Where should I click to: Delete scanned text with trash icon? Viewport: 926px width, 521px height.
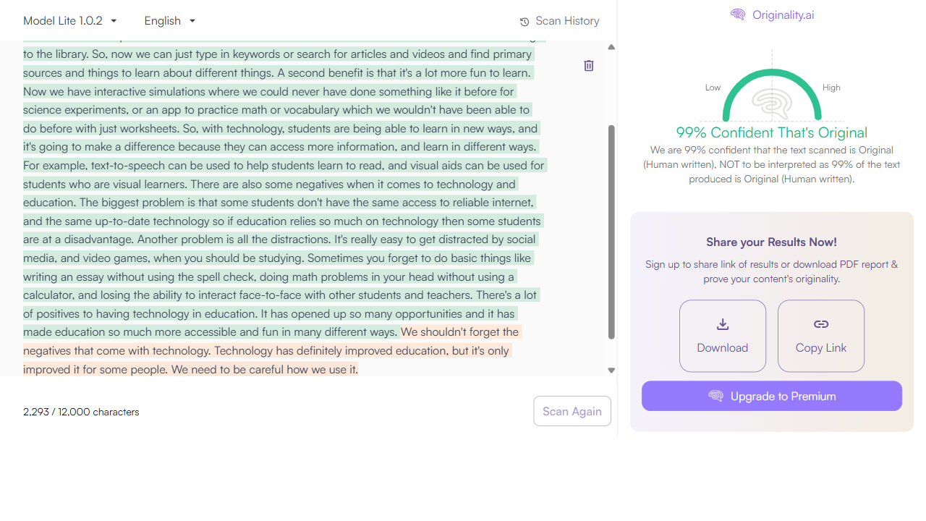pos(589,66)
